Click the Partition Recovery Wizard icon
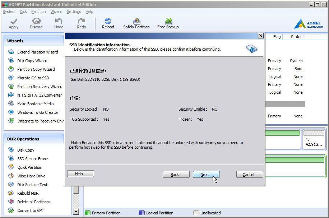This screenshot has height=218, width=329. [11, 87]
